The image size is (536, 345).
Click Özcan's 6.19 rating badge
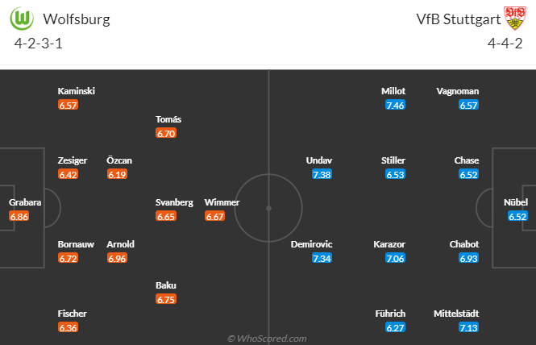point(118,174)
